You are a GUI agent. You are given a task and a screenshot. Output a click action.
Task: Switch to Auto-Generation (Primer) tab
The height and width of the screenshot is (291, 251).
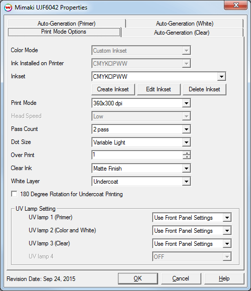(66, 24)
